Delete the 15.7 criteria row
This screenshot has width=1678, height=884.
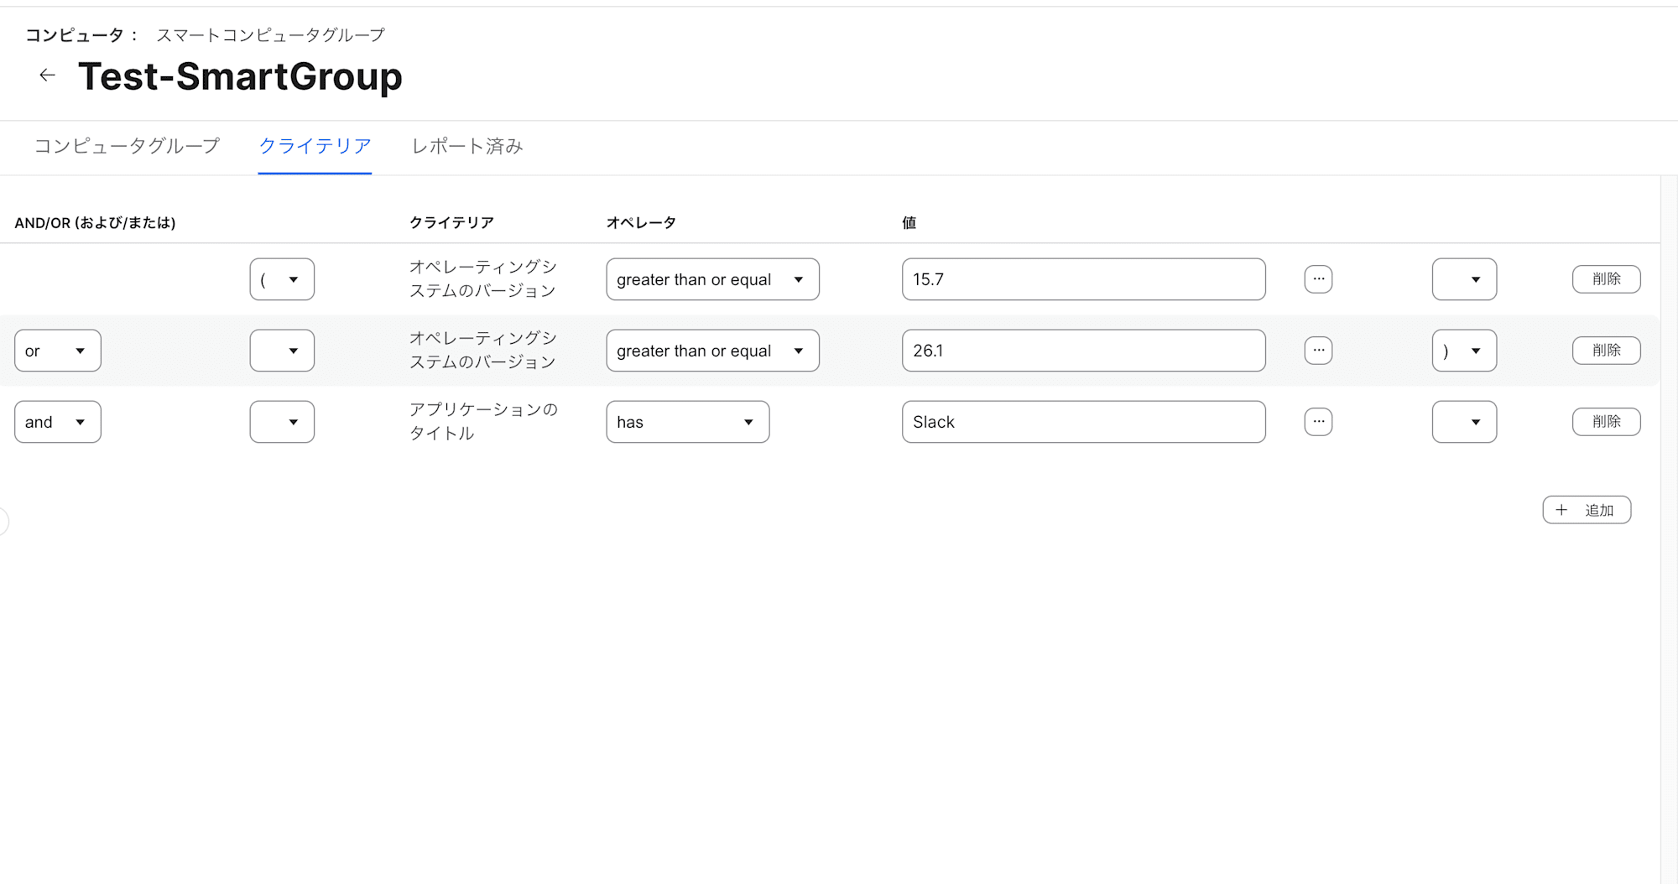pyautogui.click(x=1606, y=279)
